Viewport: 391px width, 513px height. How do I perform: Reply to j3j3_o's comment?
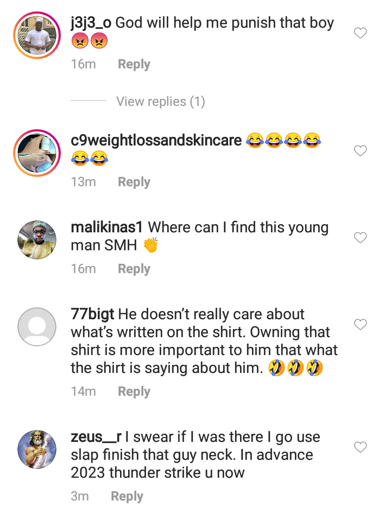point(134,64)
